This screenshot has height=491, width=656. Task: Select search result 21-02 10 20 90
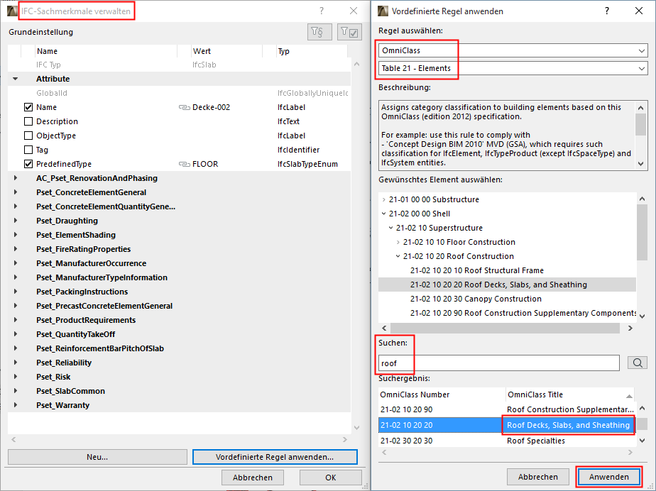[x=507, y=409]
